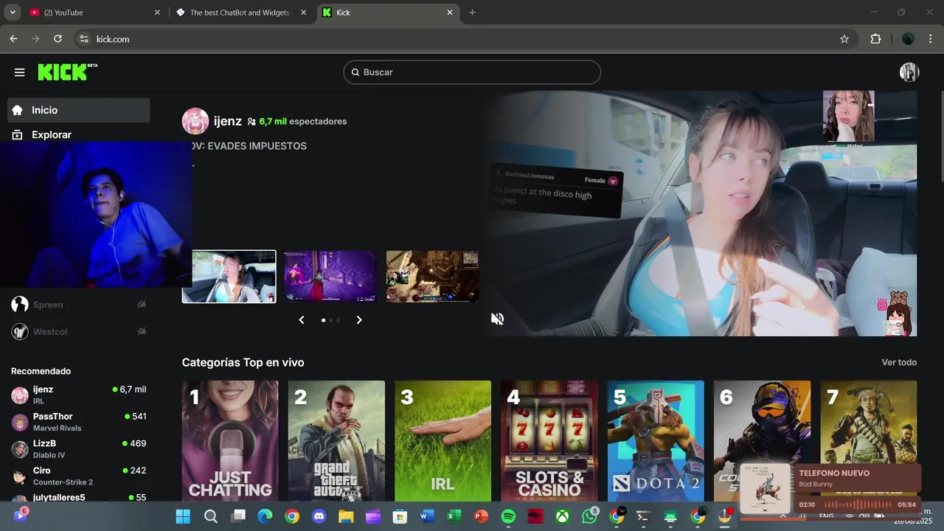Switch to The best ChatBot and Widgets tab
Screen dimensions: 944x531
(x=240, y=13)
